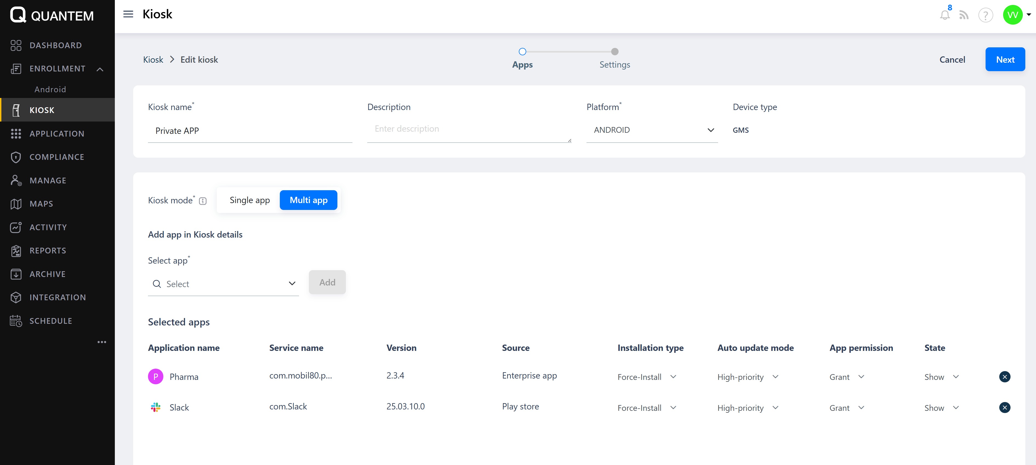This screenshot has height=465, width=1036.
Task: Open Reports in the sidebar
Action: (47, 251)
